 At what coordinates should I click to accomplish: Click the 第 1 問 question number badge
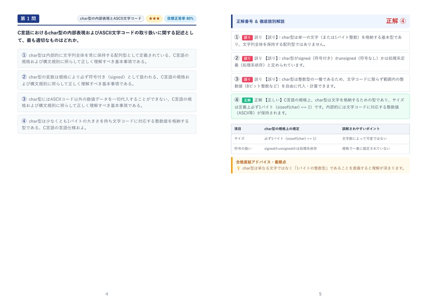[x=28, y=18]
